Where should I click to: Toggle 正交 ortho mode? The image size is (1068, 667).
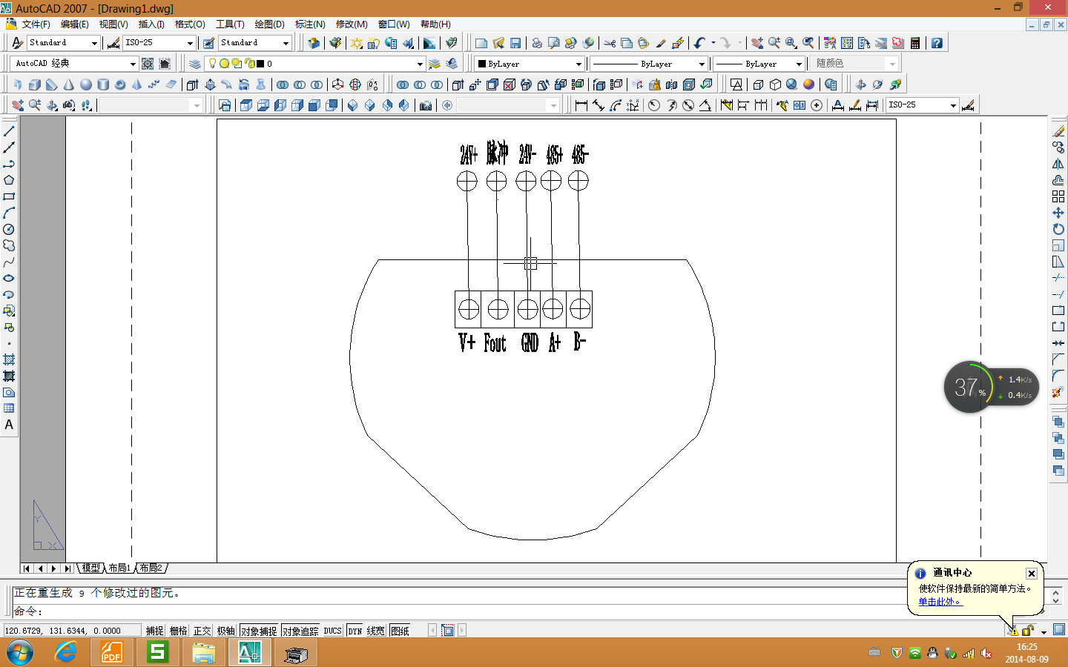202,631
